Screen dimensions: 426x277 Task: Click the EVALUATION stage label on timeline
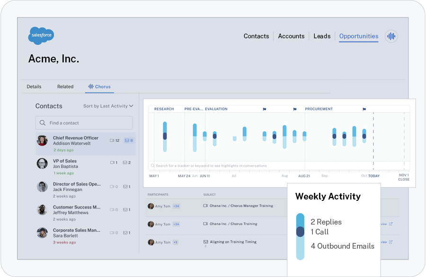click(x=216, y=109)
